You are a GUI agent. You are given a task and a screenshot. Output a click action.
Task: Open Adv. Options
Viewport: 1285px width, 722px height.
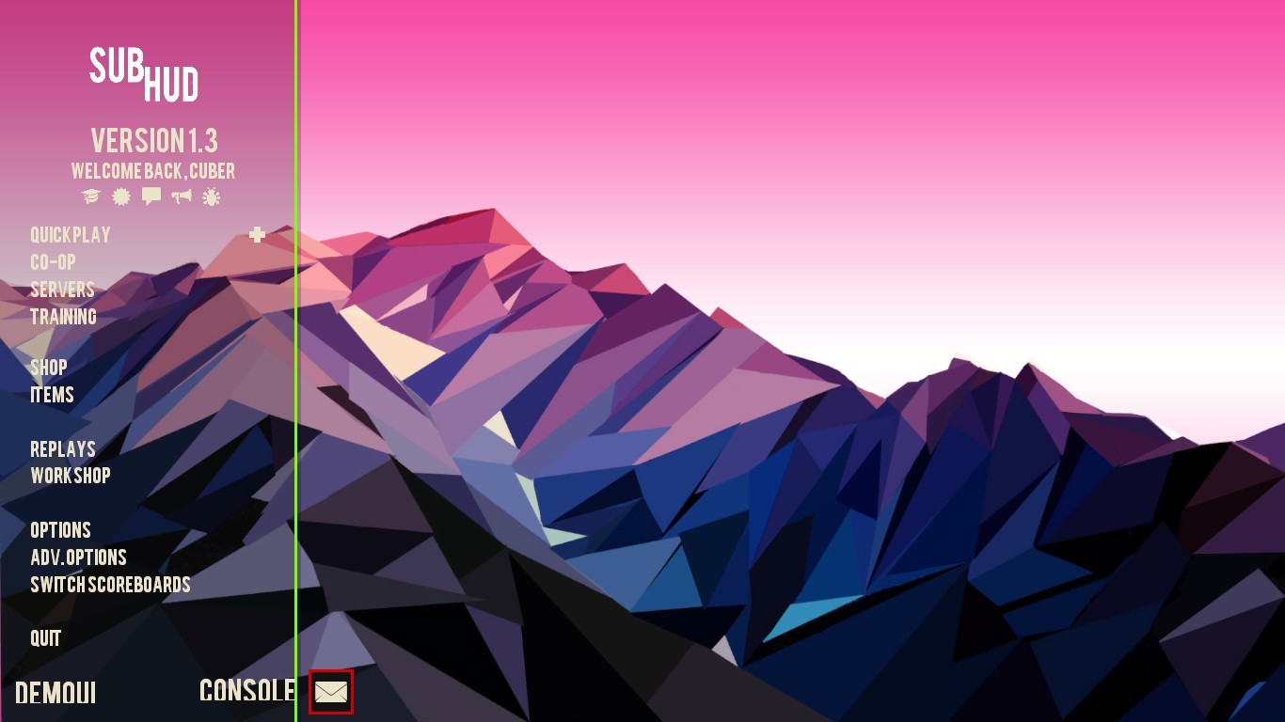point(79,557)
